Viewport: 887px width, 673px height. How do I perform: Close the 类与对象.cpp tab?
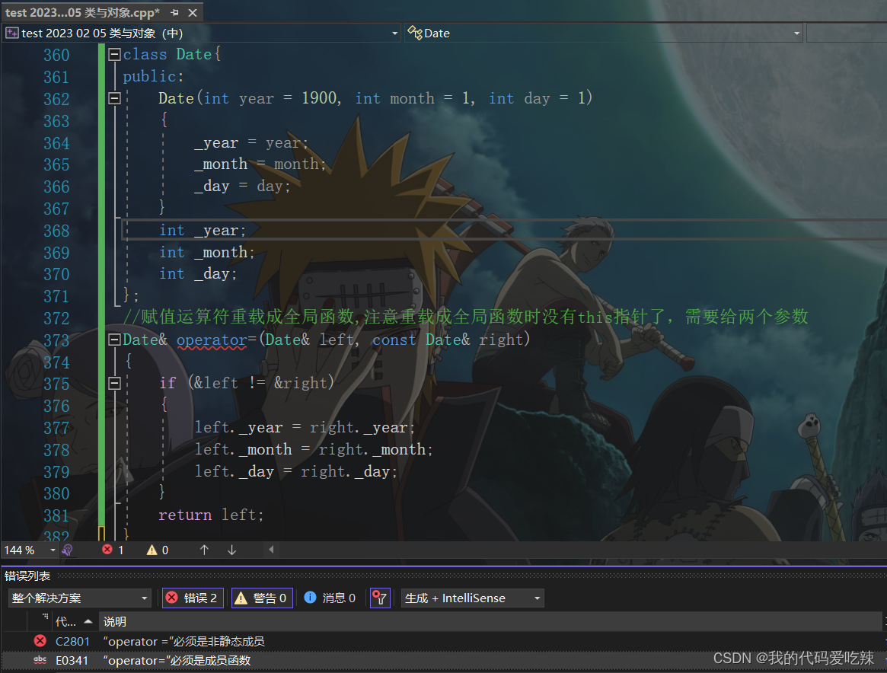point(193,12)
